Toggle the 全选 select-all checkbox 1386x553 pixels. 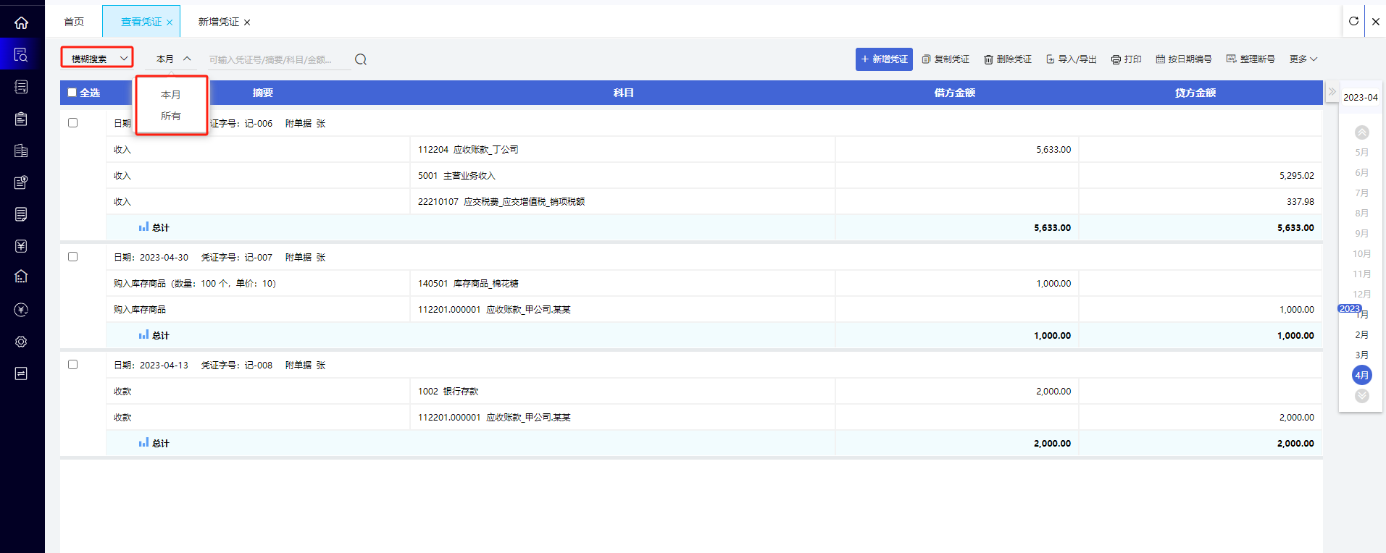tap(72, 93)
